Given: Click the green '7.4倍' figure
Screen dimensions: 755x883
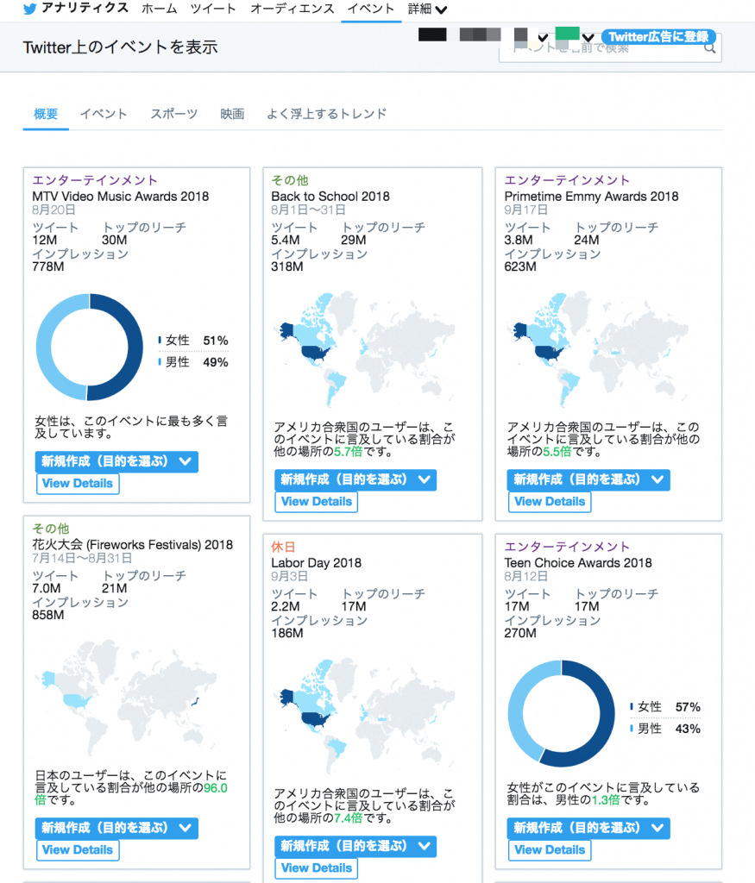Looking at the screenshot, I should click(x=349, y=819).
